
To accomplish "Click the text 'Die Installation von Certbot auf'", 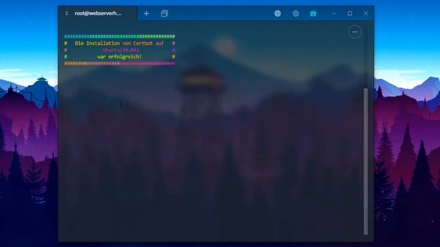I will click(119, 43).
